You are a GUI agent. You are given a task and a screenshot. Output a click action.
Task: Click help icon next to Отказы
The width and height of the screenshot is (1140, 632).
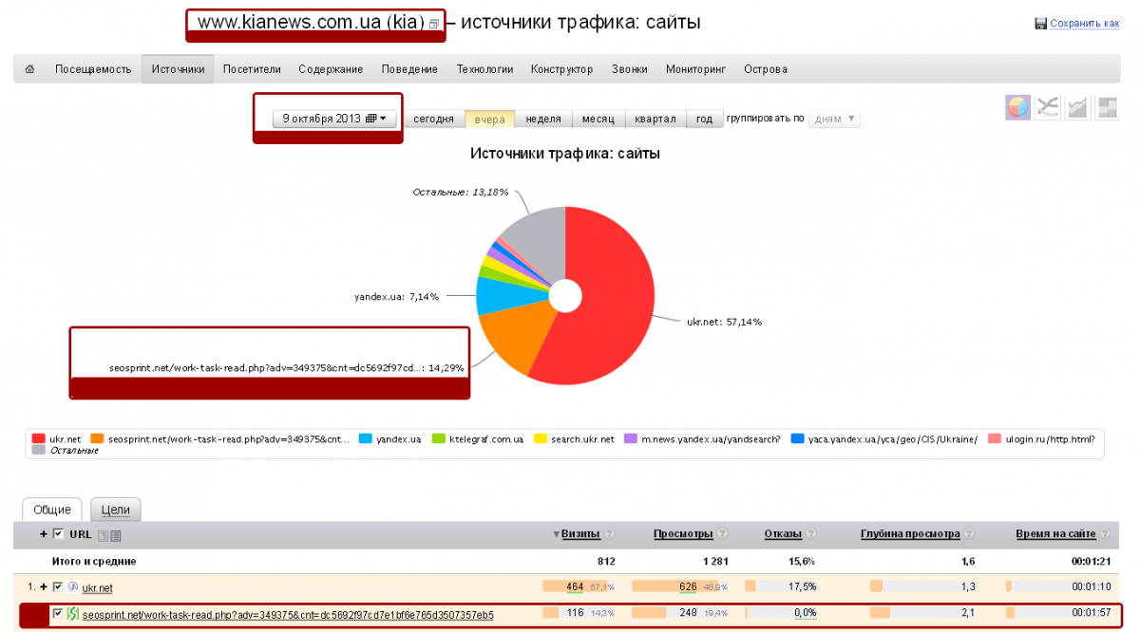tap(809, 534)
